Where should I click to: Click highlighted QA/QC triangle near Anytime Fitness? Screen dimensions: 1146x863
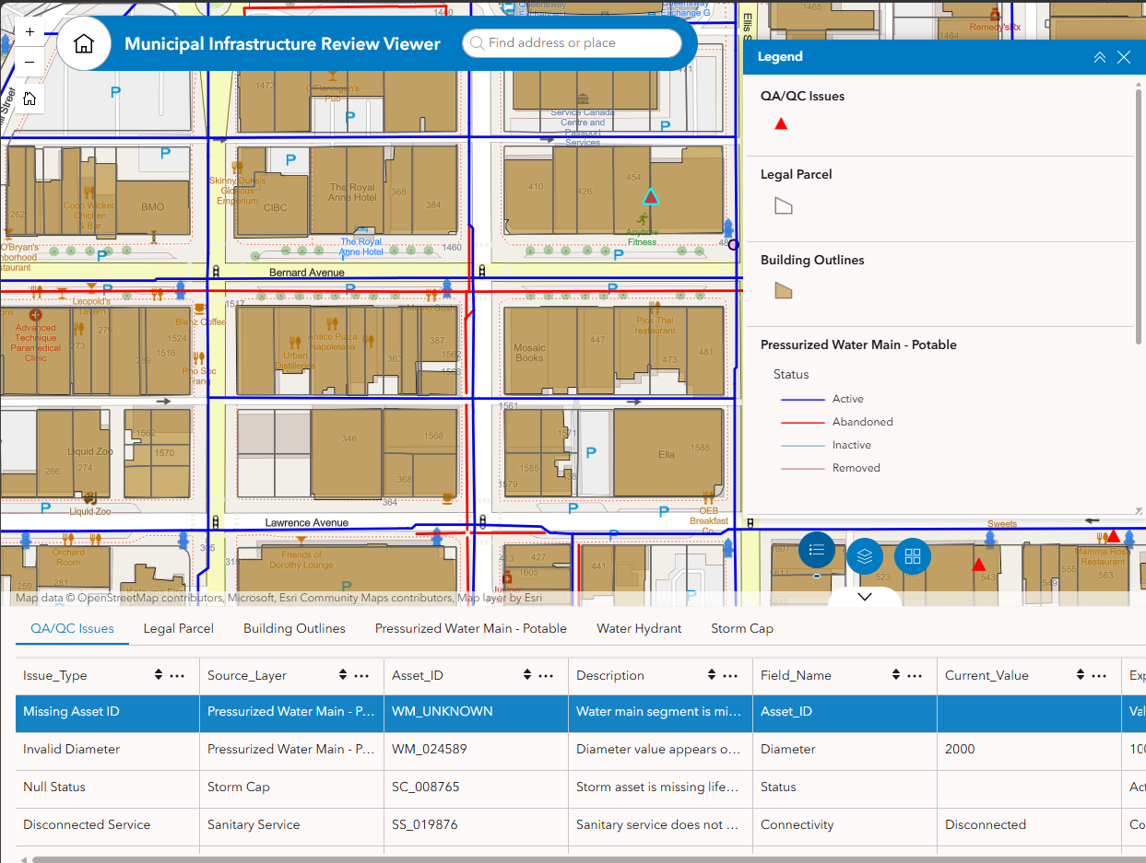click(x=651, y=196)
